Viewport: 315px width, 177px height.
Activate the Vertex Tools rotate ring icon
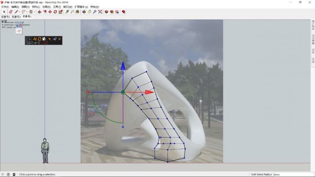(40, 39)
